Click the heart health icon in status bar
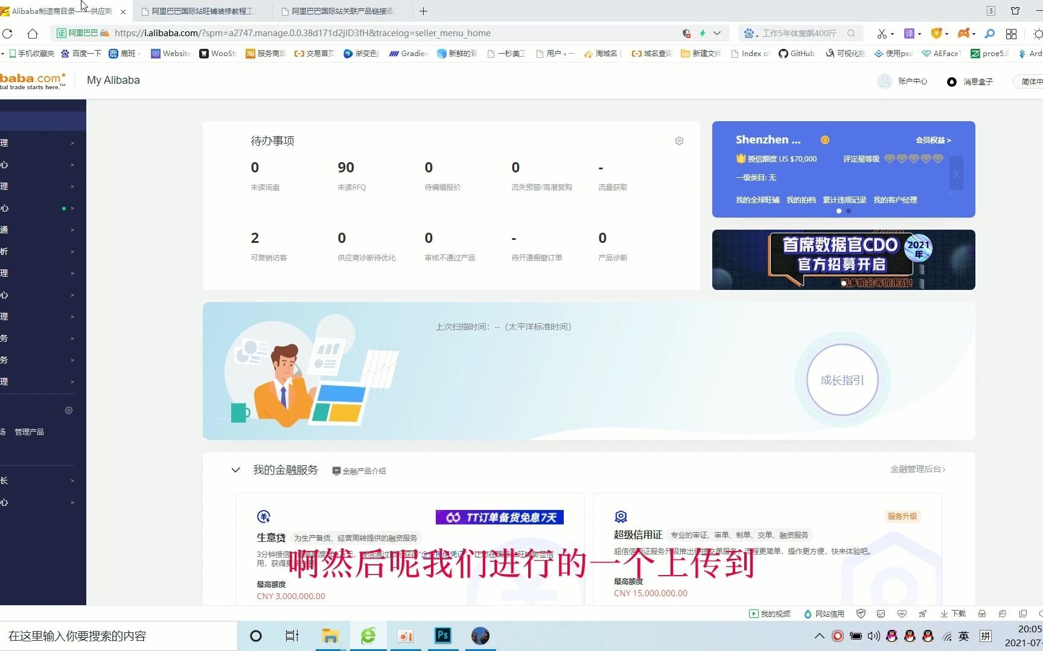 click(x=902, y=614)
